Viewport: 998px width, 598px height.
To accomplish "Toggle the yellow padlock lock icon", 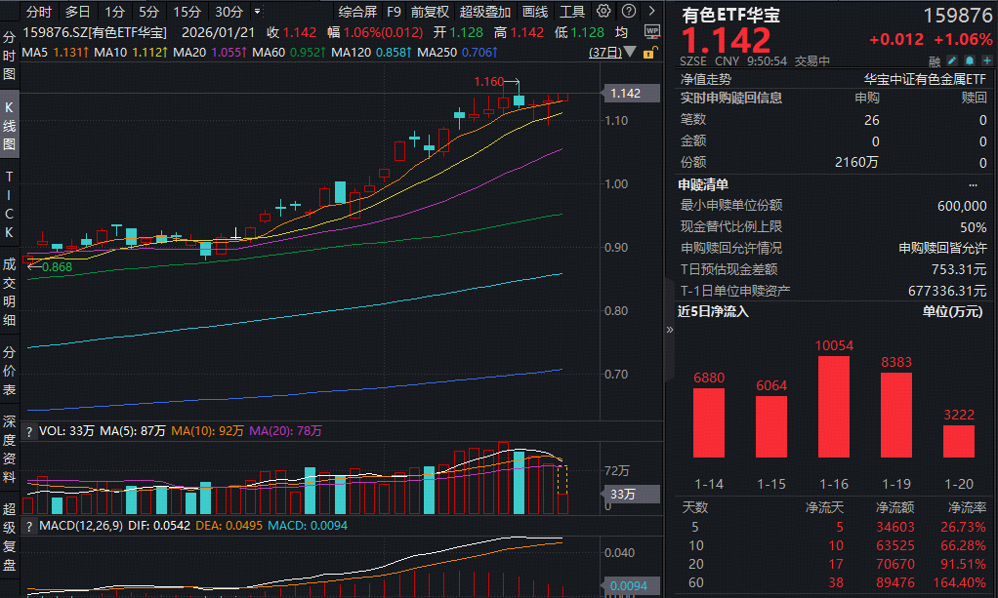I will click(x=650, y=53).
